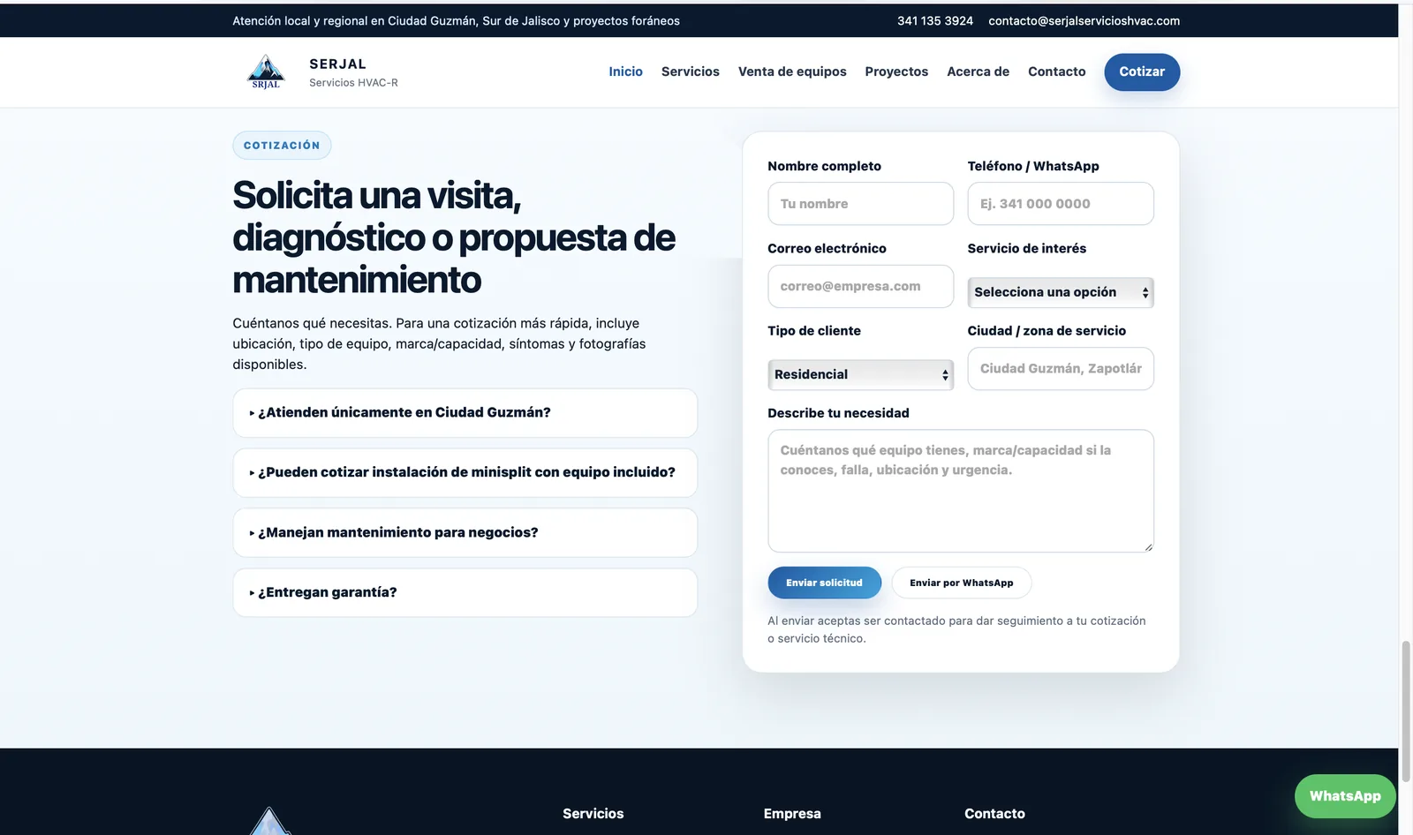Click the Ciudad / zona de servicio field

[1061, 368]
